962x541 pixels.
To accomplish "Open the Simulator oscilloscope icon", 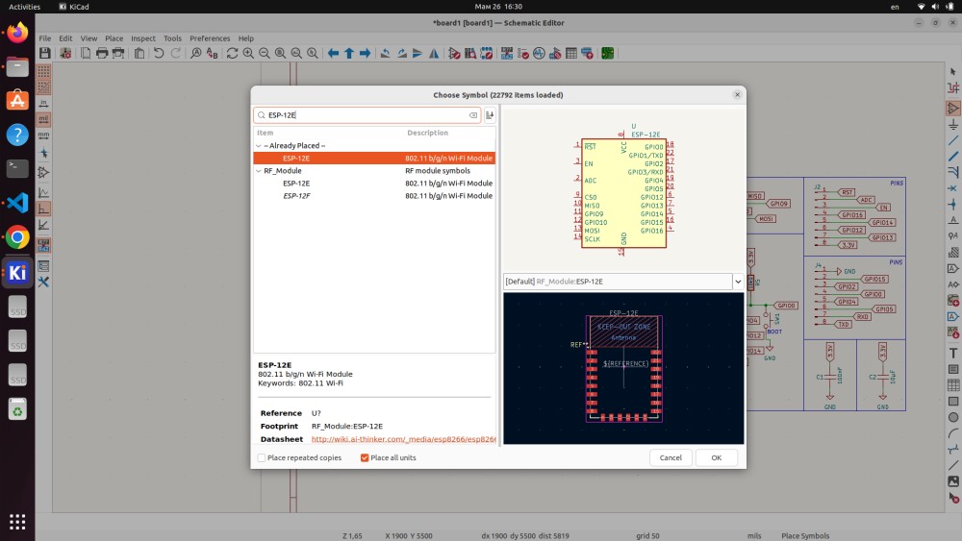I will point(539,53).
